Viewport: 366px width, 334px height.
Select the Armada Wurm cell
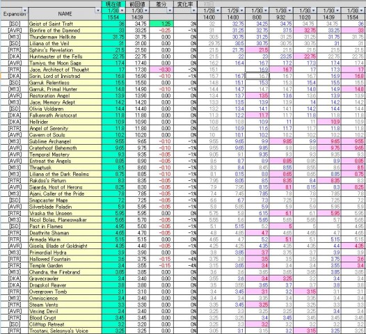tap(65, 239)
